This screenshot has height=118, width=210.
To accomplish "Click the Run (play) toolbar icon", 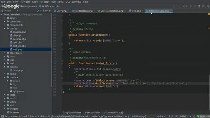I will point(187,6).
